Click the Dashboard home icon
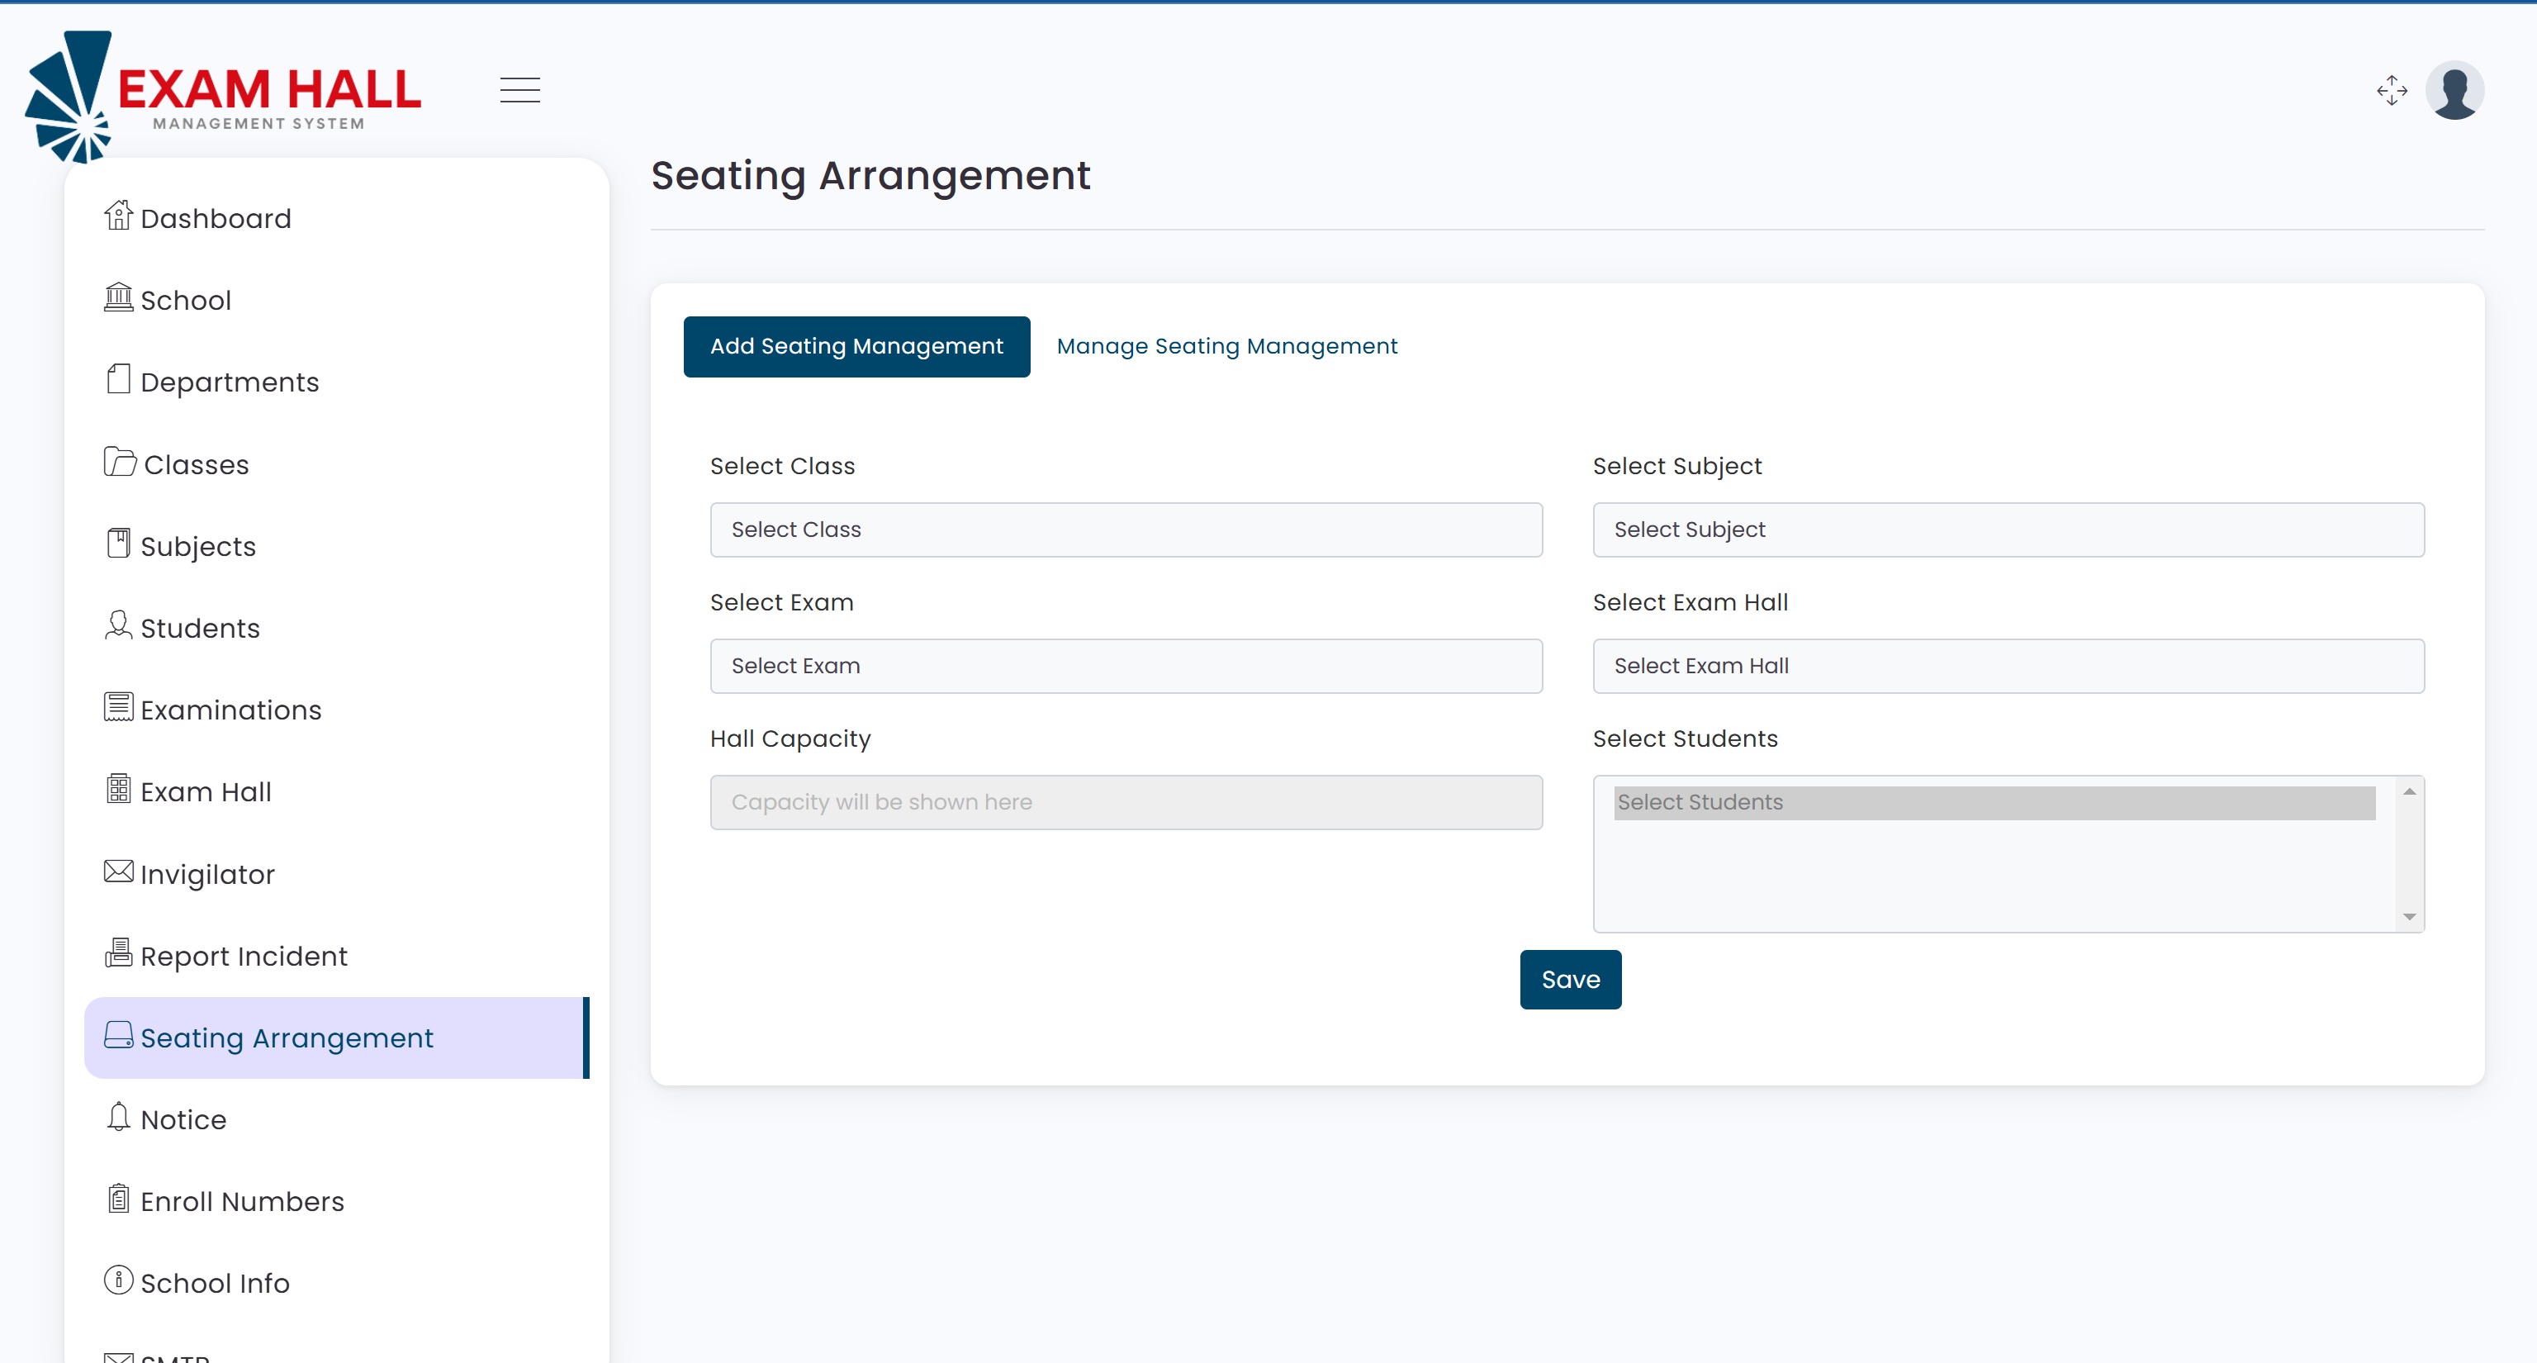The height and width of the screenshot is (1363, 2537). [x=118, y=215]
